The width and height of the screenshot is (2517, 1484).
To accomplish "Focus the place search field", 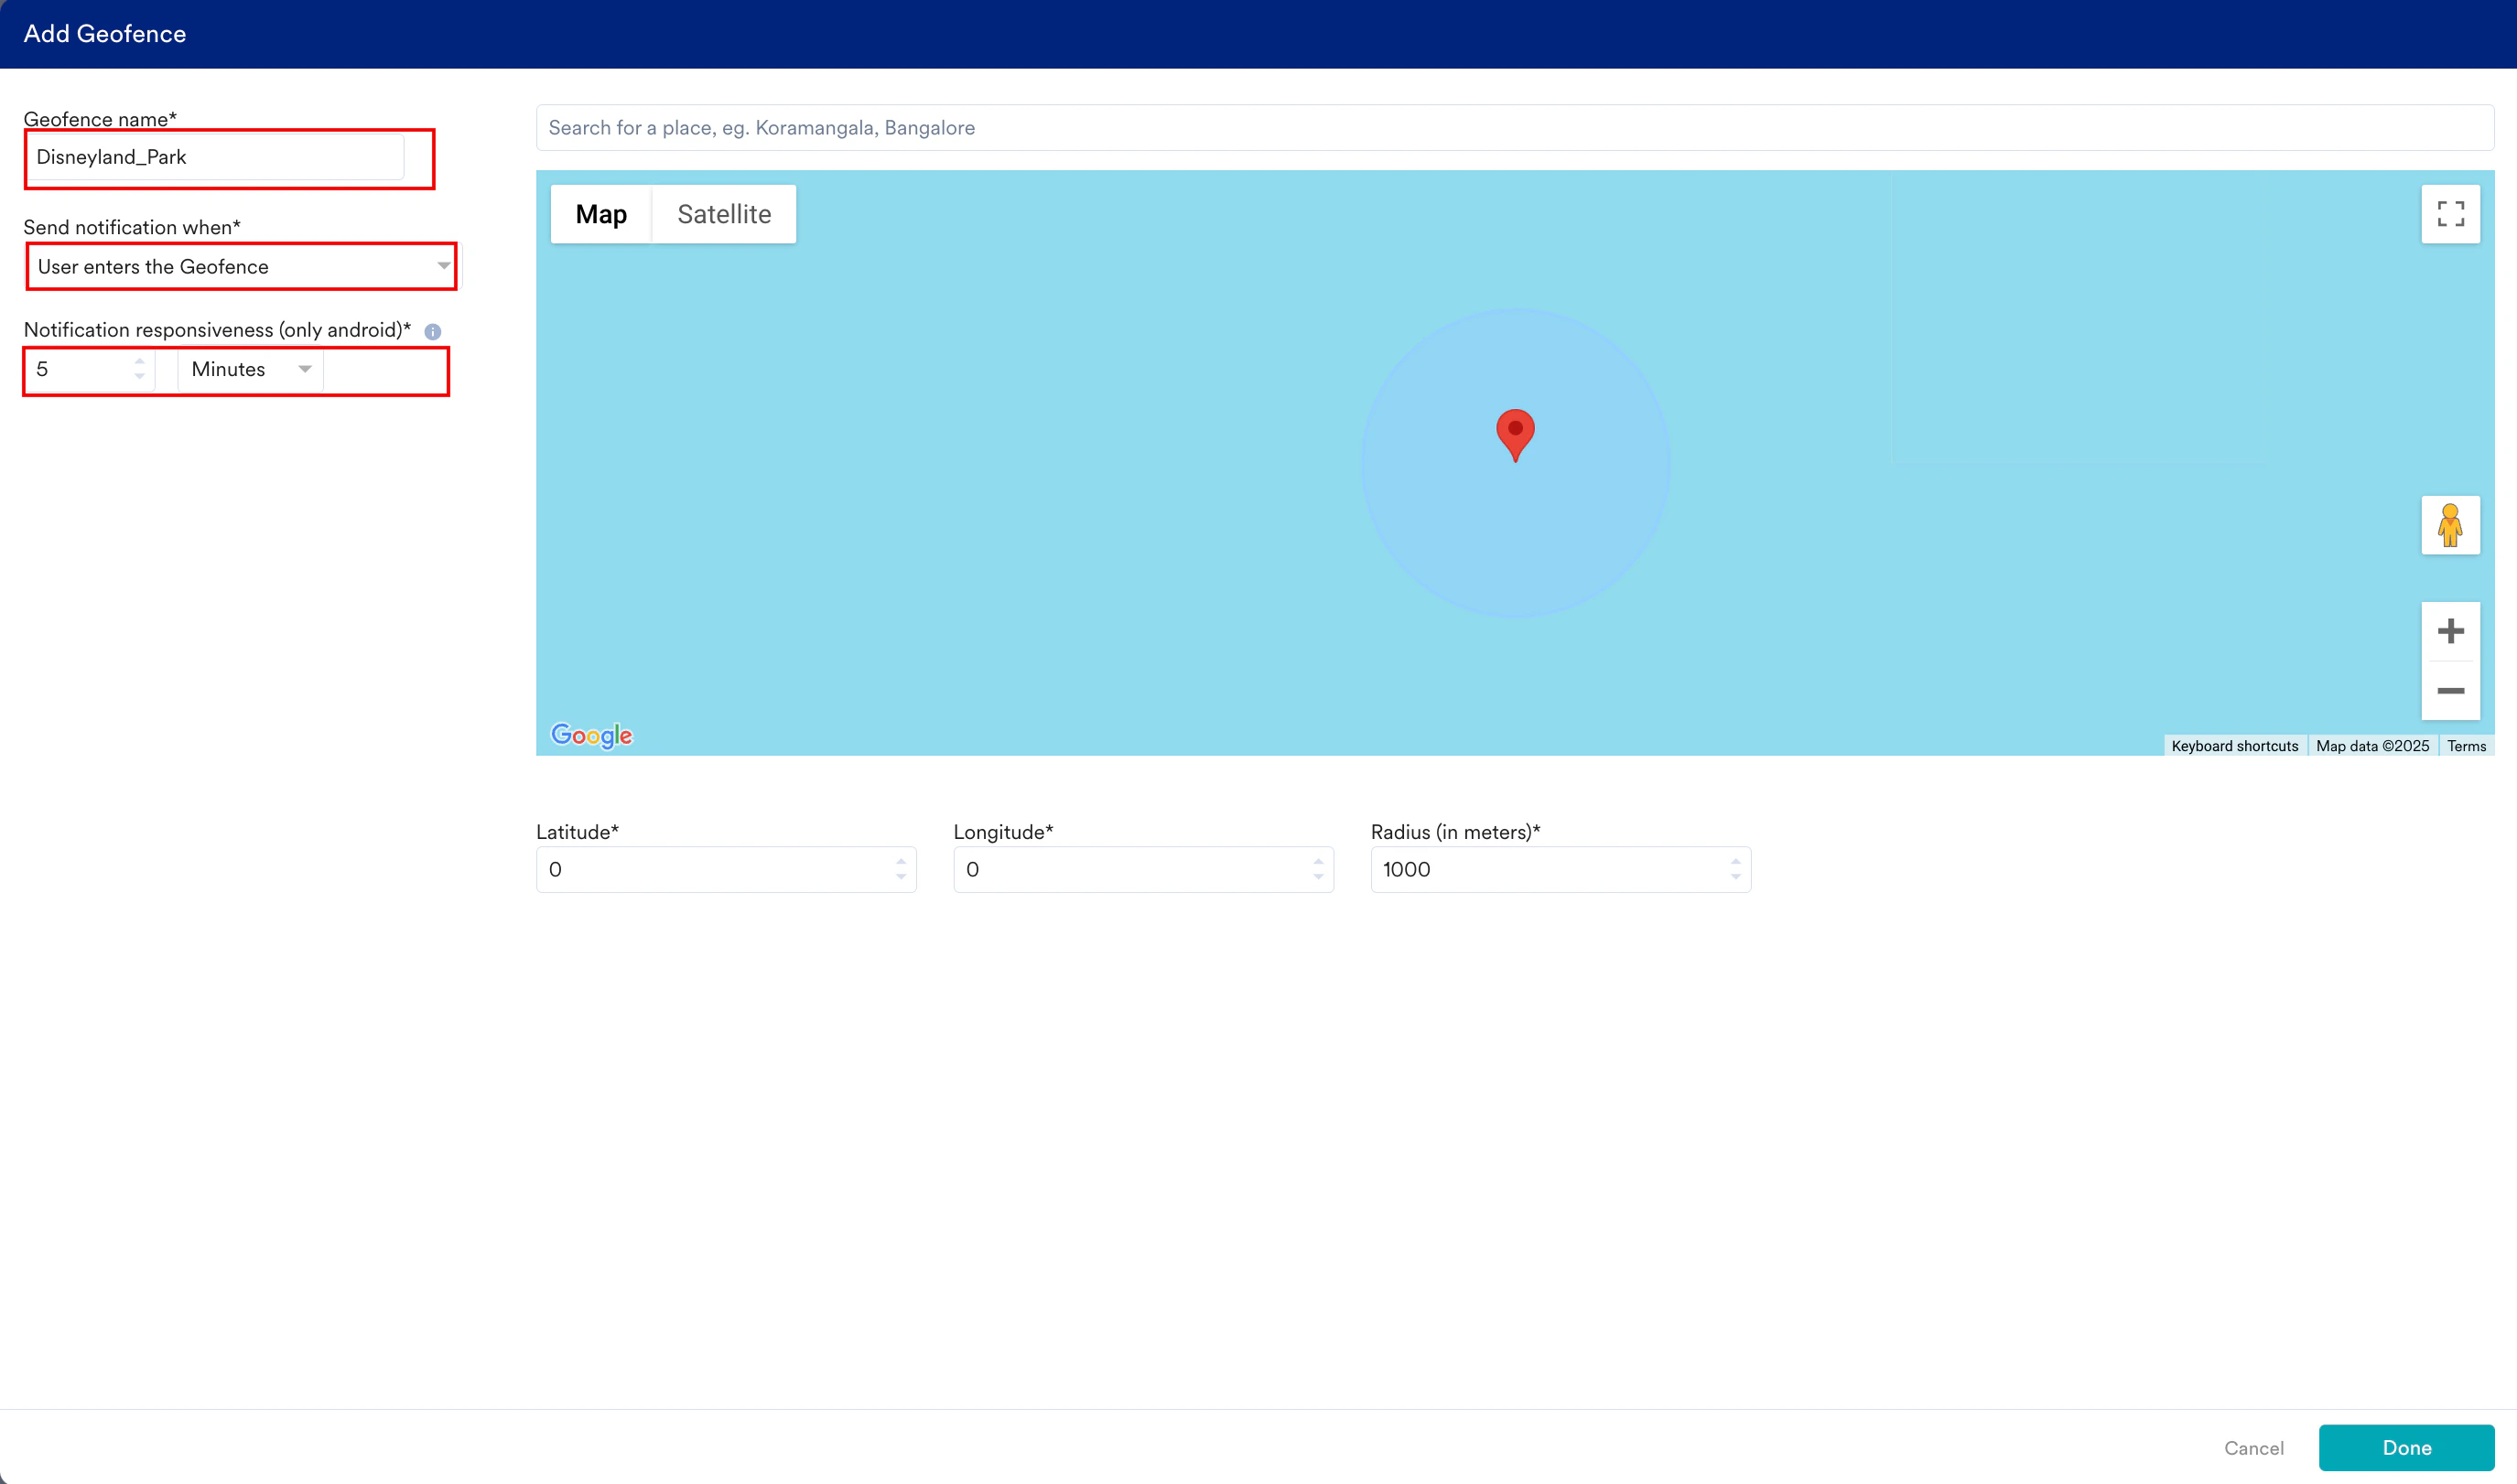I will tap(1514, 128).
